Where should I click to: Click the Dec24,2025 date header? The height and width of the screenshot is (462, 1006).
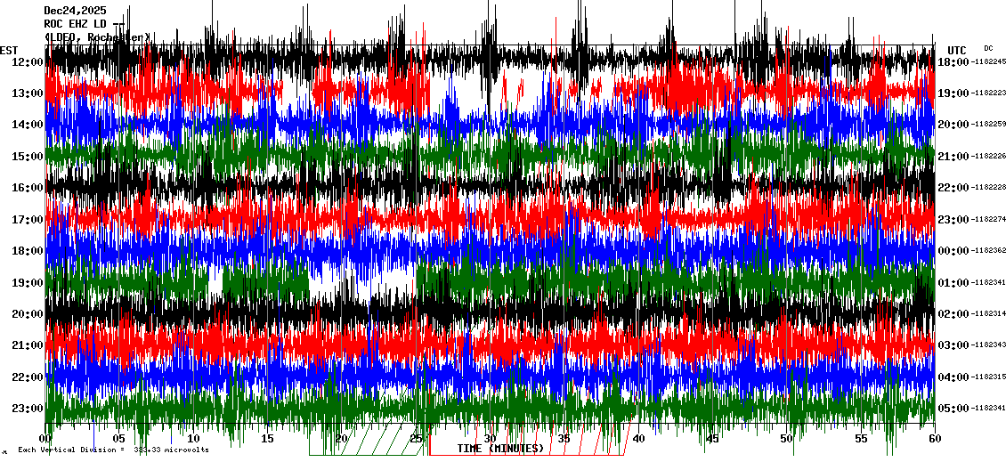point(73,11)
